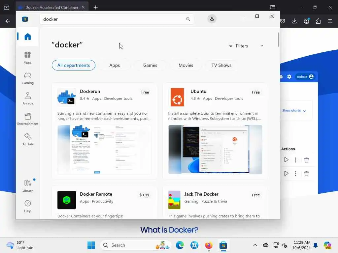Click the Dockerun app icon
This screenshot has width=338, height=253.
tap(67, 97)
